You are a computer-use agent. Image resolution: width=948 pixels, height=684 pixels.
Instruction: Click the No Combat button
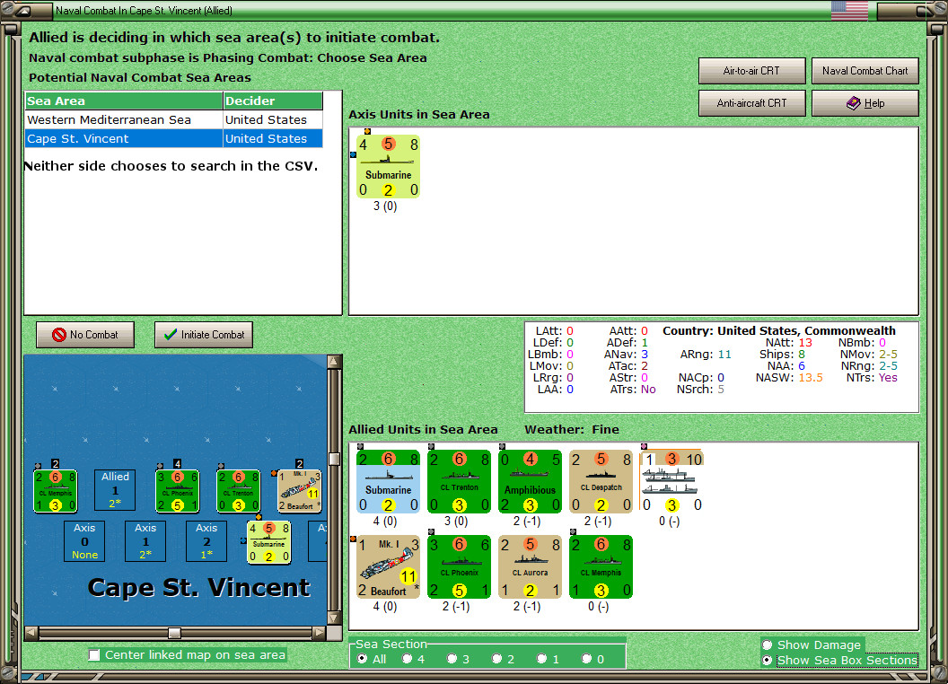point(85,335)
